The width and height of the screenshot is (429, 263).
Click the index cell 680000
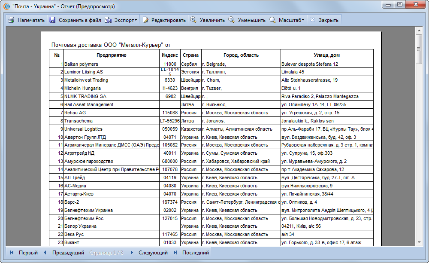(169, 161)
